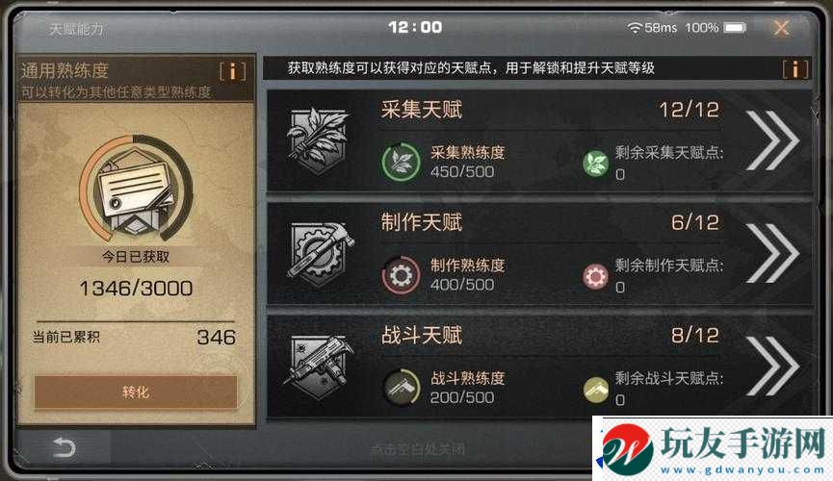Image resolution: width=833 pixels, height=481 pixels.
Task: Tap the 采集熟练度 green leaf progress icon
Action: [402, 162]
